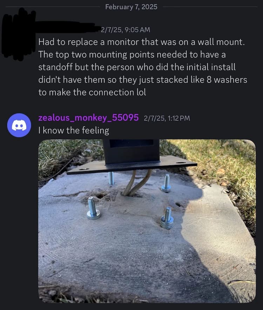Click the 1:12 PM message timestamp
This screenshot has height=310, width=263.
(x=167, y=118)
